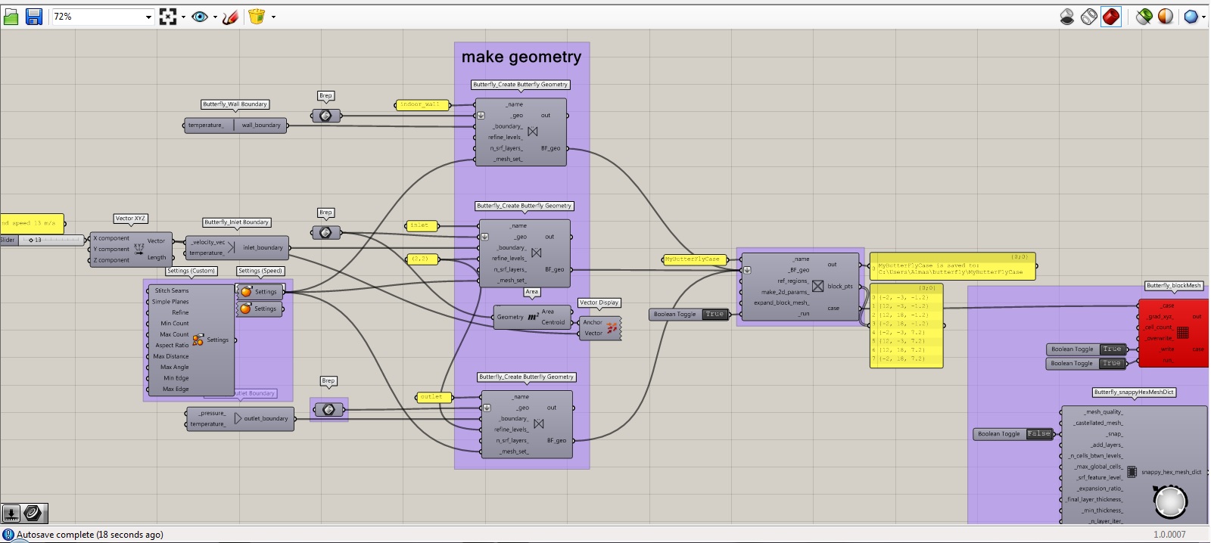Save the document with the floppy disk icon
The image size is (1211, 543).
[33, 16]
